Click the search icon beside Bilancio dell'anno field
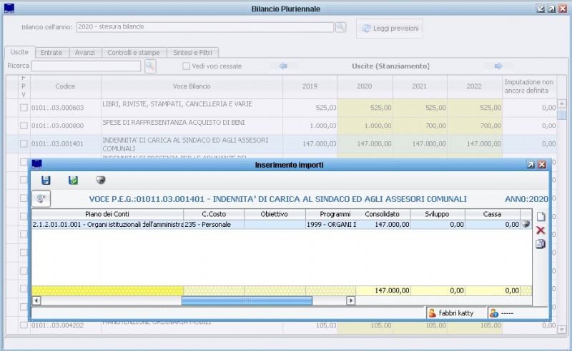Image resolution: width=572 pixels, height=351 pixels. pos(341,27)
